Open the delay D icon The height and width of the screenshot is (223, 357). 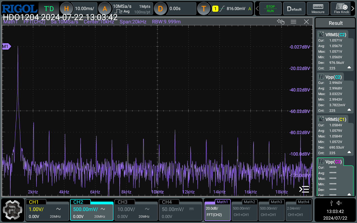[160, 9]
